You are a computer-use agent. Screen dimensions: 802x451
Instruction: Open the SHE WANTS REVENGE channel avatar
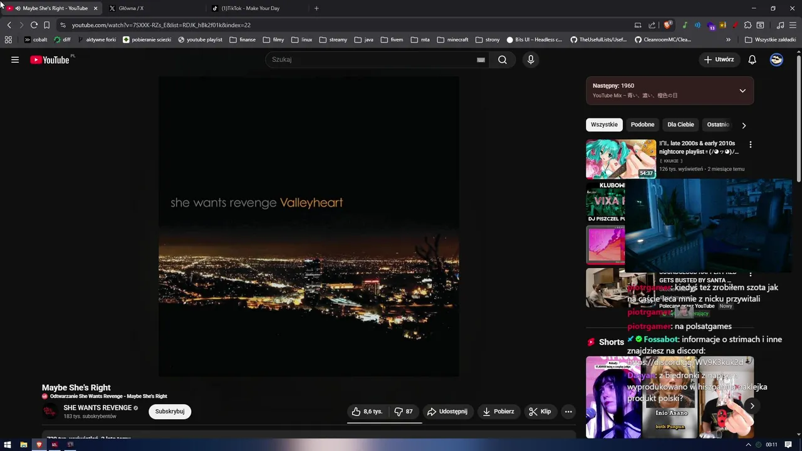(x=49, y=412)
